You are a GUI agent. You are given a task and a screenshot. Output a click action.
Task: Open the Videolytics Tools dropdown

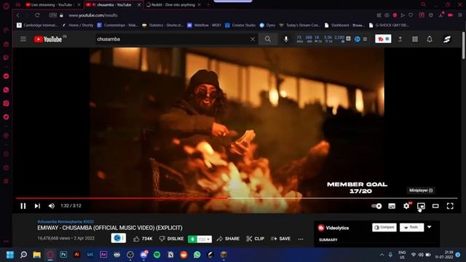tap(411, 227)
